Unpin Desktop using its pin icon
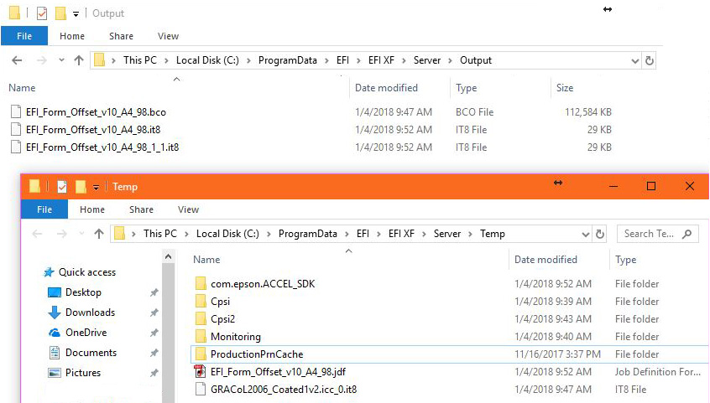 pyautogui.click(x=154, y=292)
